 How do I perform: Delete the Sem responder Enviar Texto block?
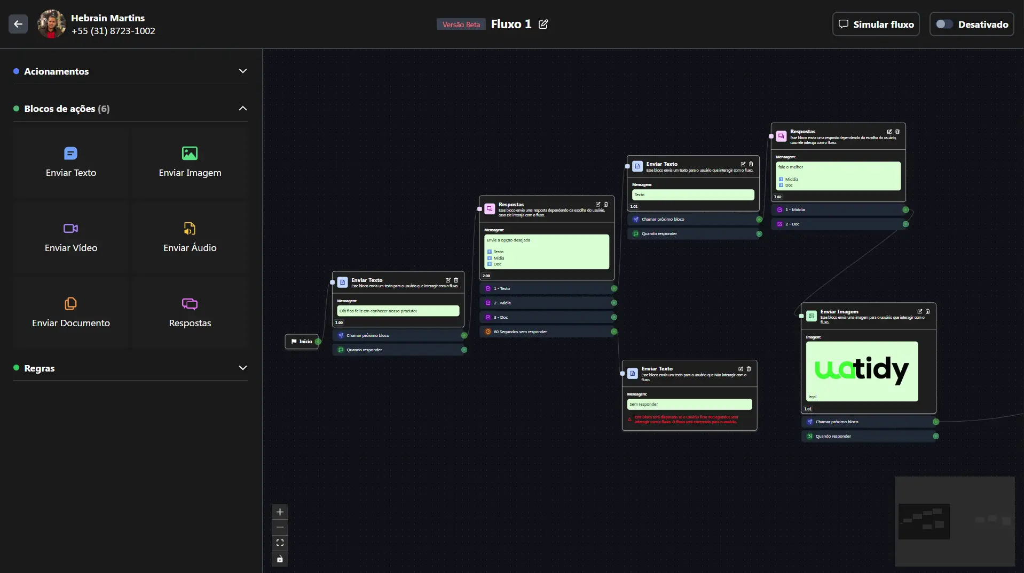tap(749, 368)
